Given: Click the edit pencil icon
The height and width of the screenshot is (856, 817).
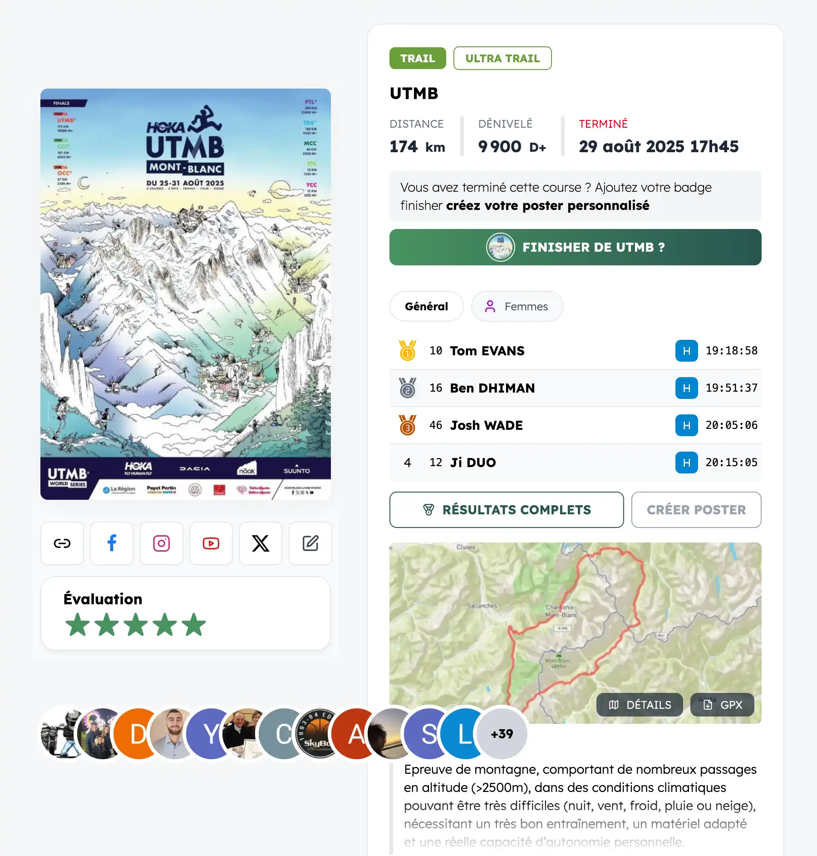Looking at the screenshot, I should pos(310,543).
